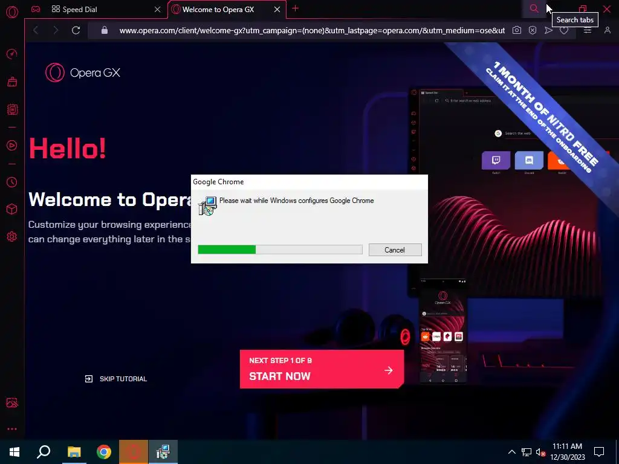Click the installer icon in taskbar

(x=163, y=452)
